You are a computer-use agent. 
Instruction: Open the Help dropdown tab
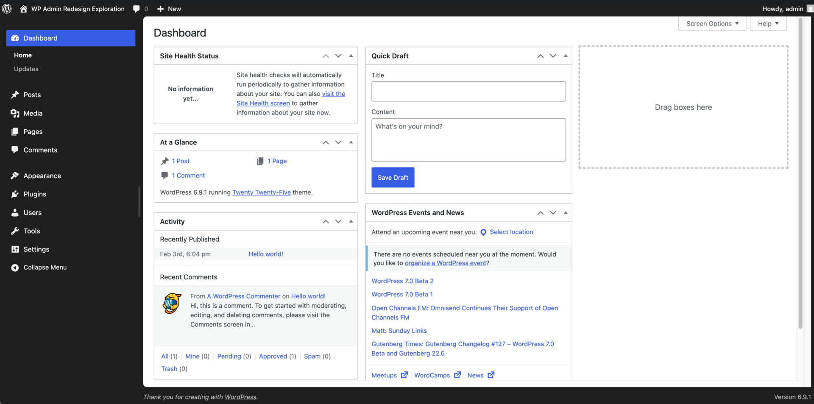tap(768, 24)
